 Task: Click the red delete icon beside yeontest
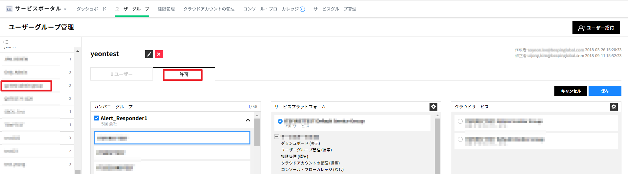pos(159,54)
